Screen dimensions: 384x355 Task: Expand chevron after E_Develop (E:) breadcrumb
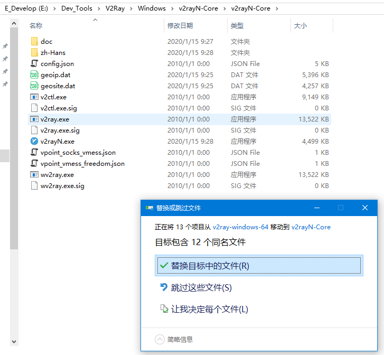pos(54,8)
